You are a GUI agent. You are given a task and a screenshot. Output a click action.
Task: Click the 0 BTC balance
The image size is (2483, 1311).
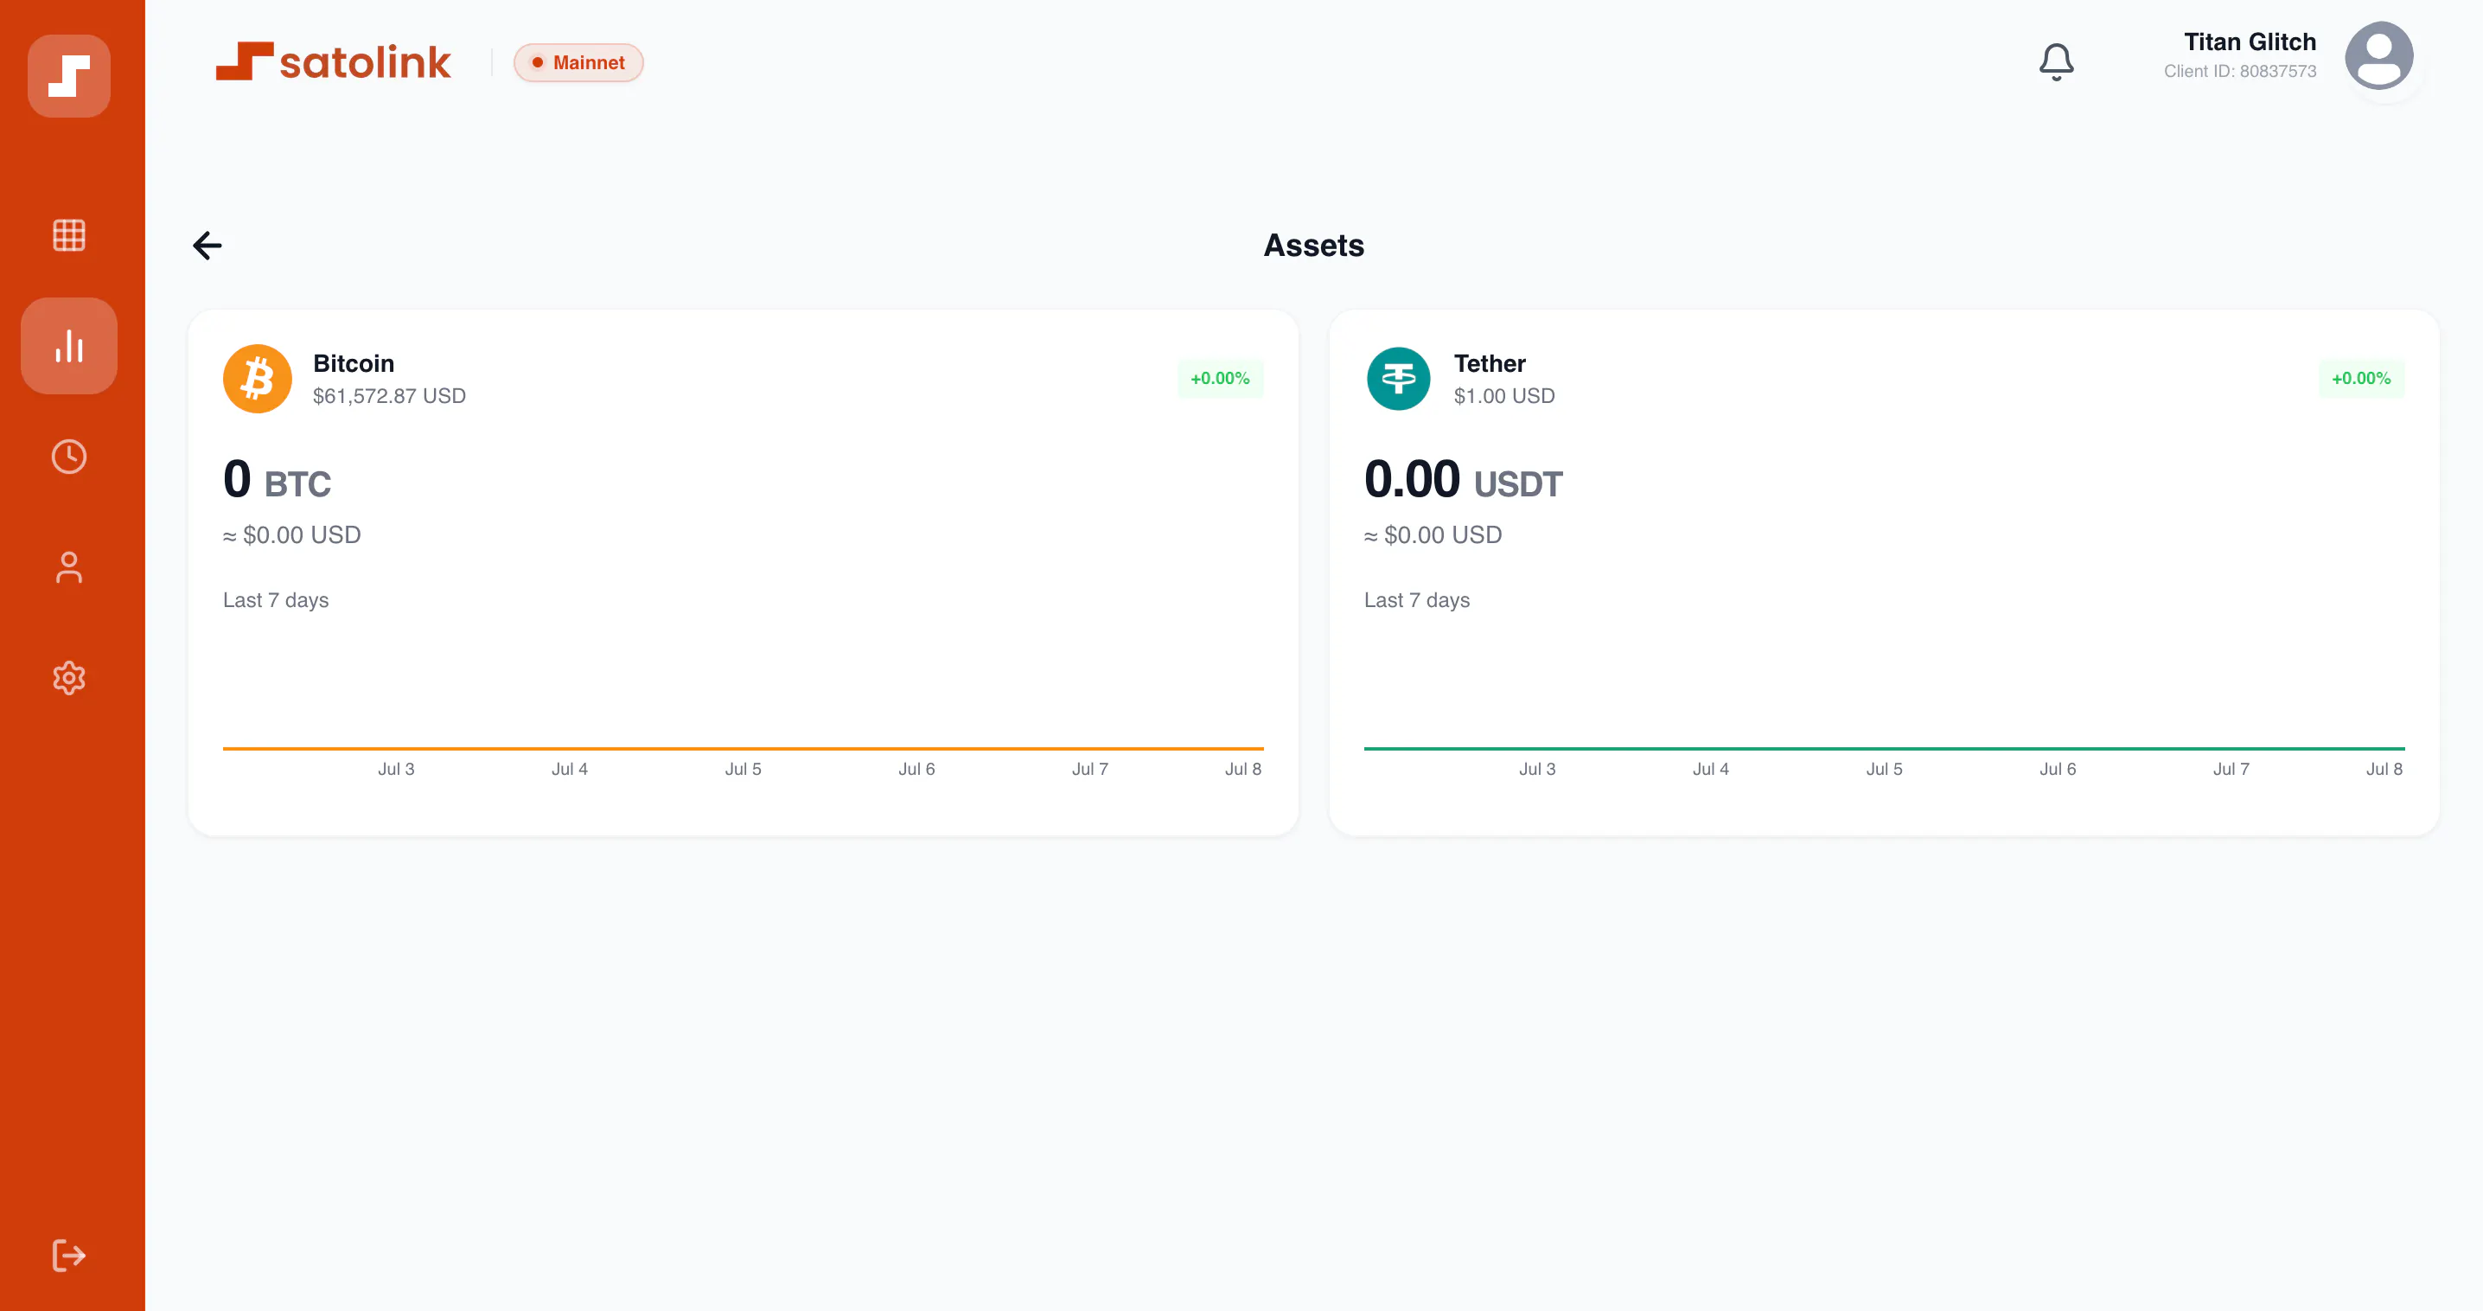click(278, 479)
